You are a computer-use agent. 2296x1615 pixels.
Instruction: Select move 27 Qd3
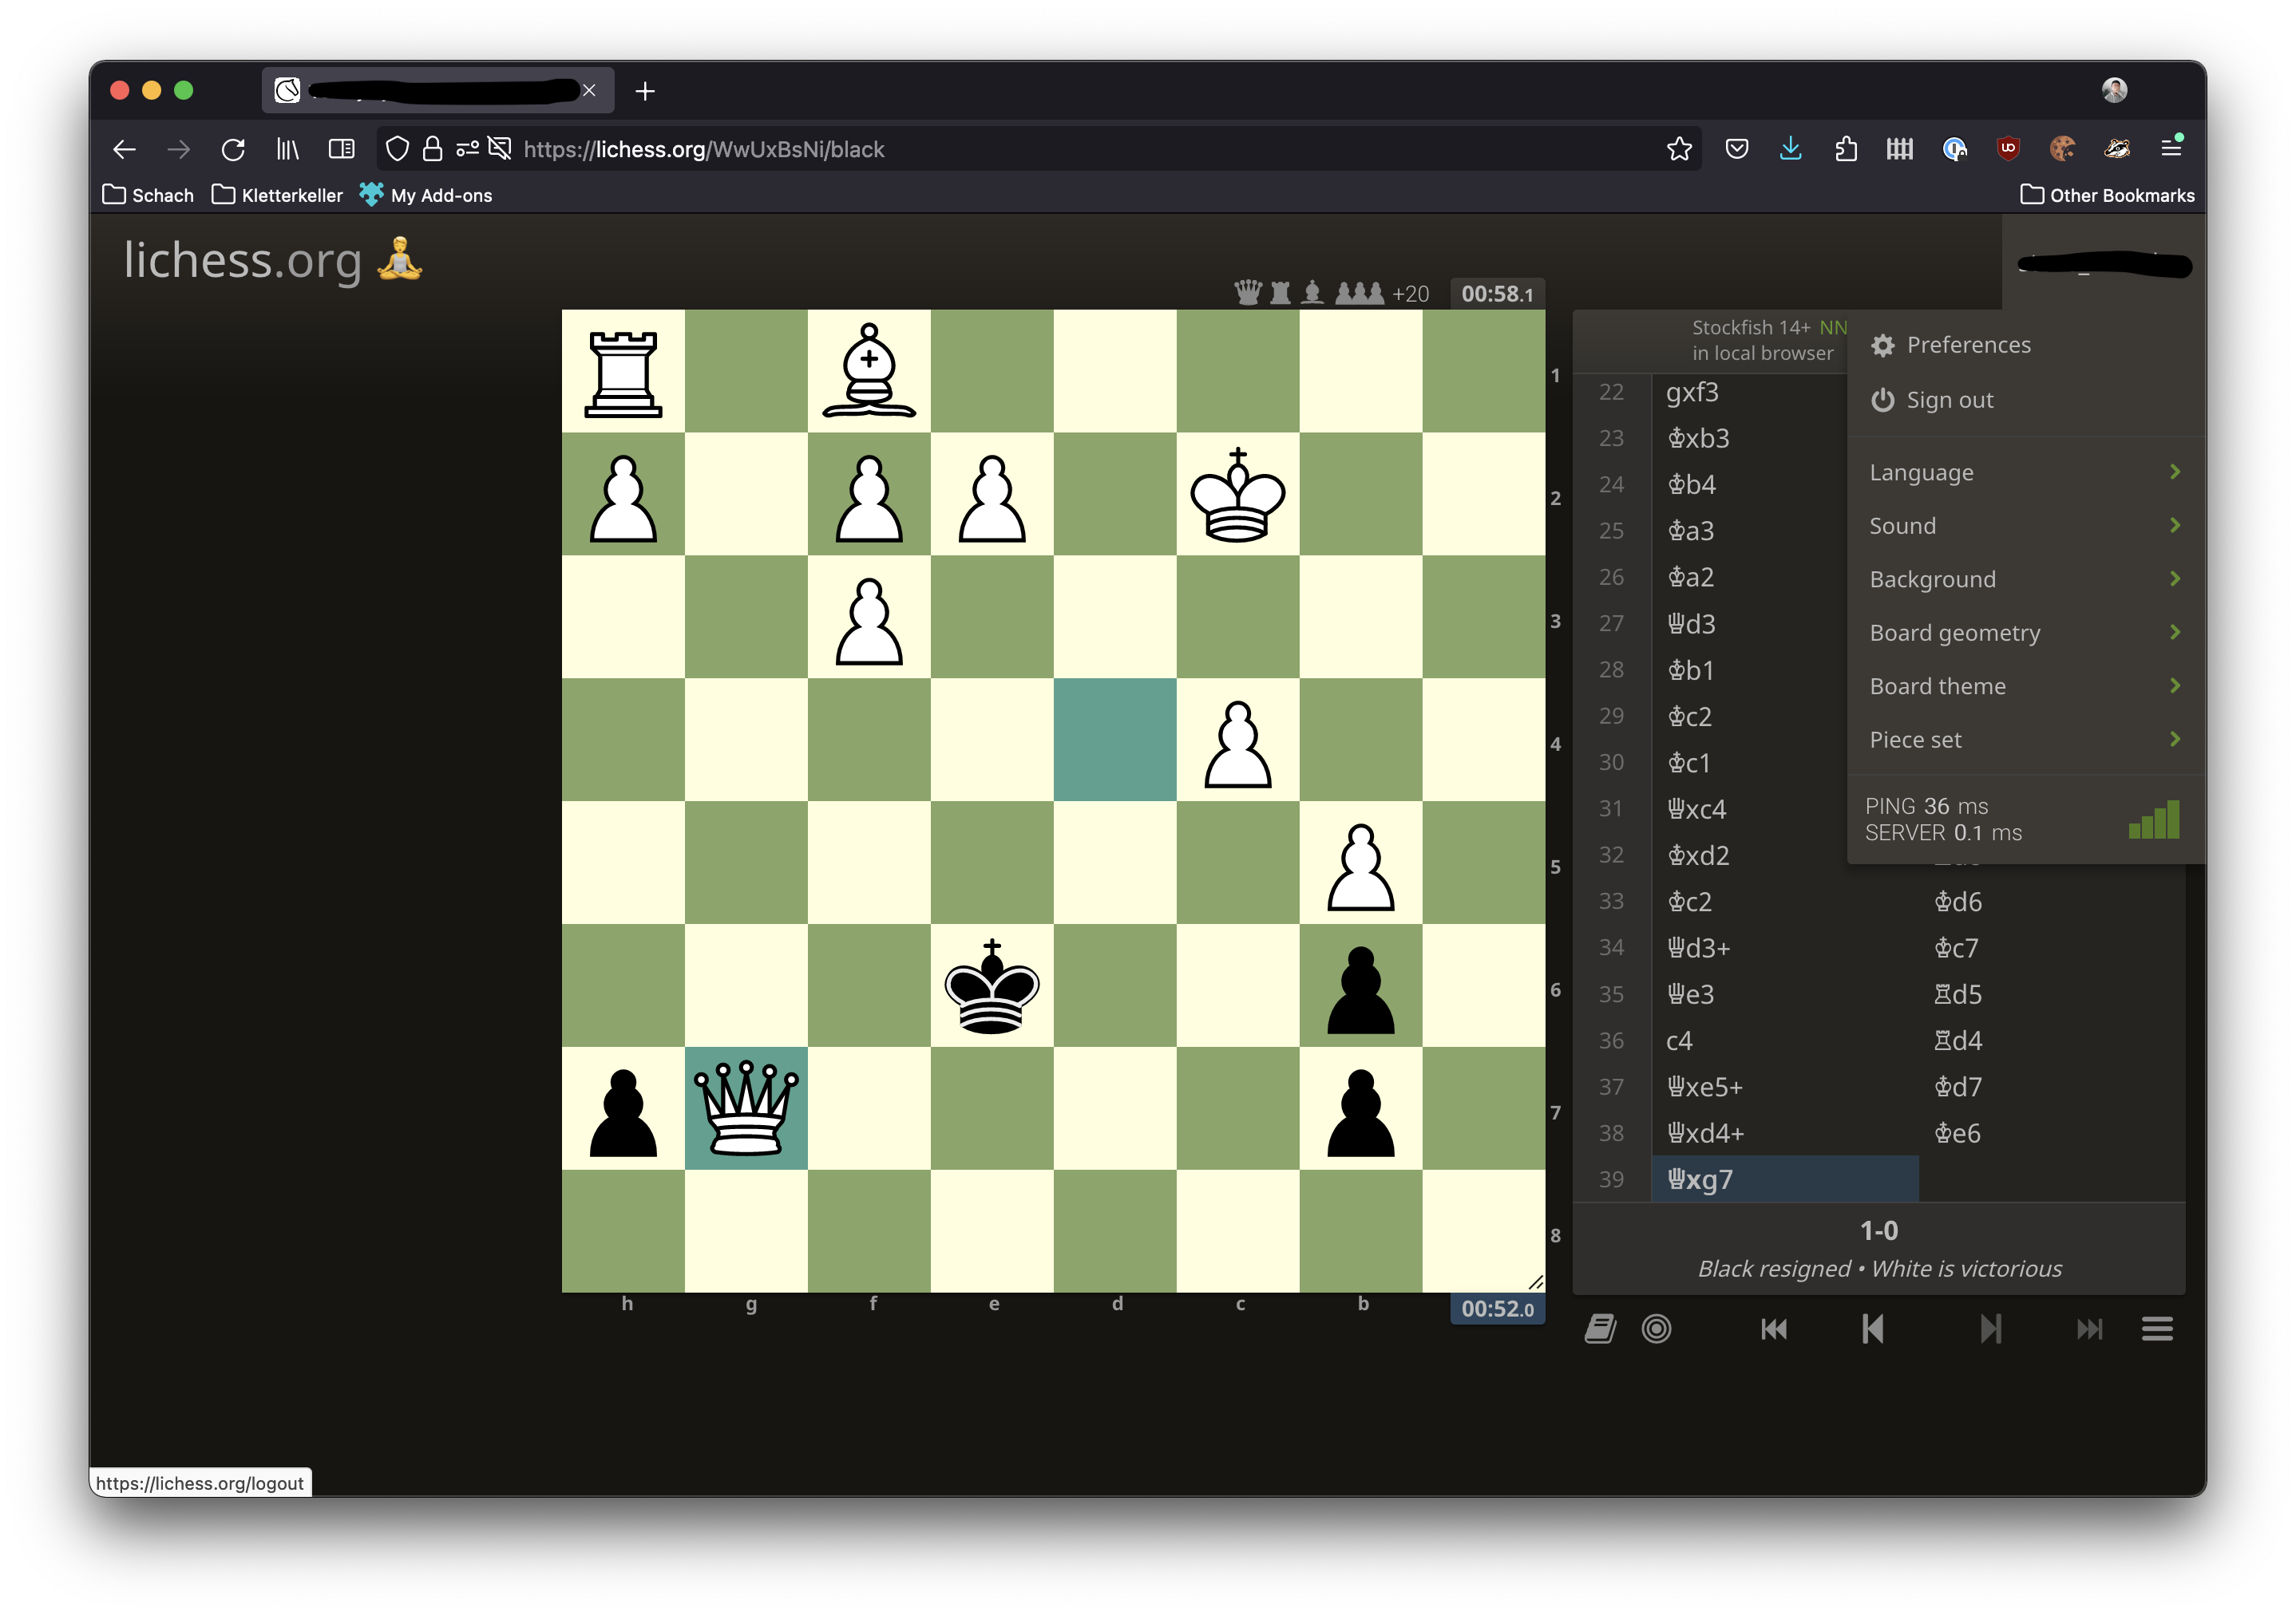tap(1750, 625)
